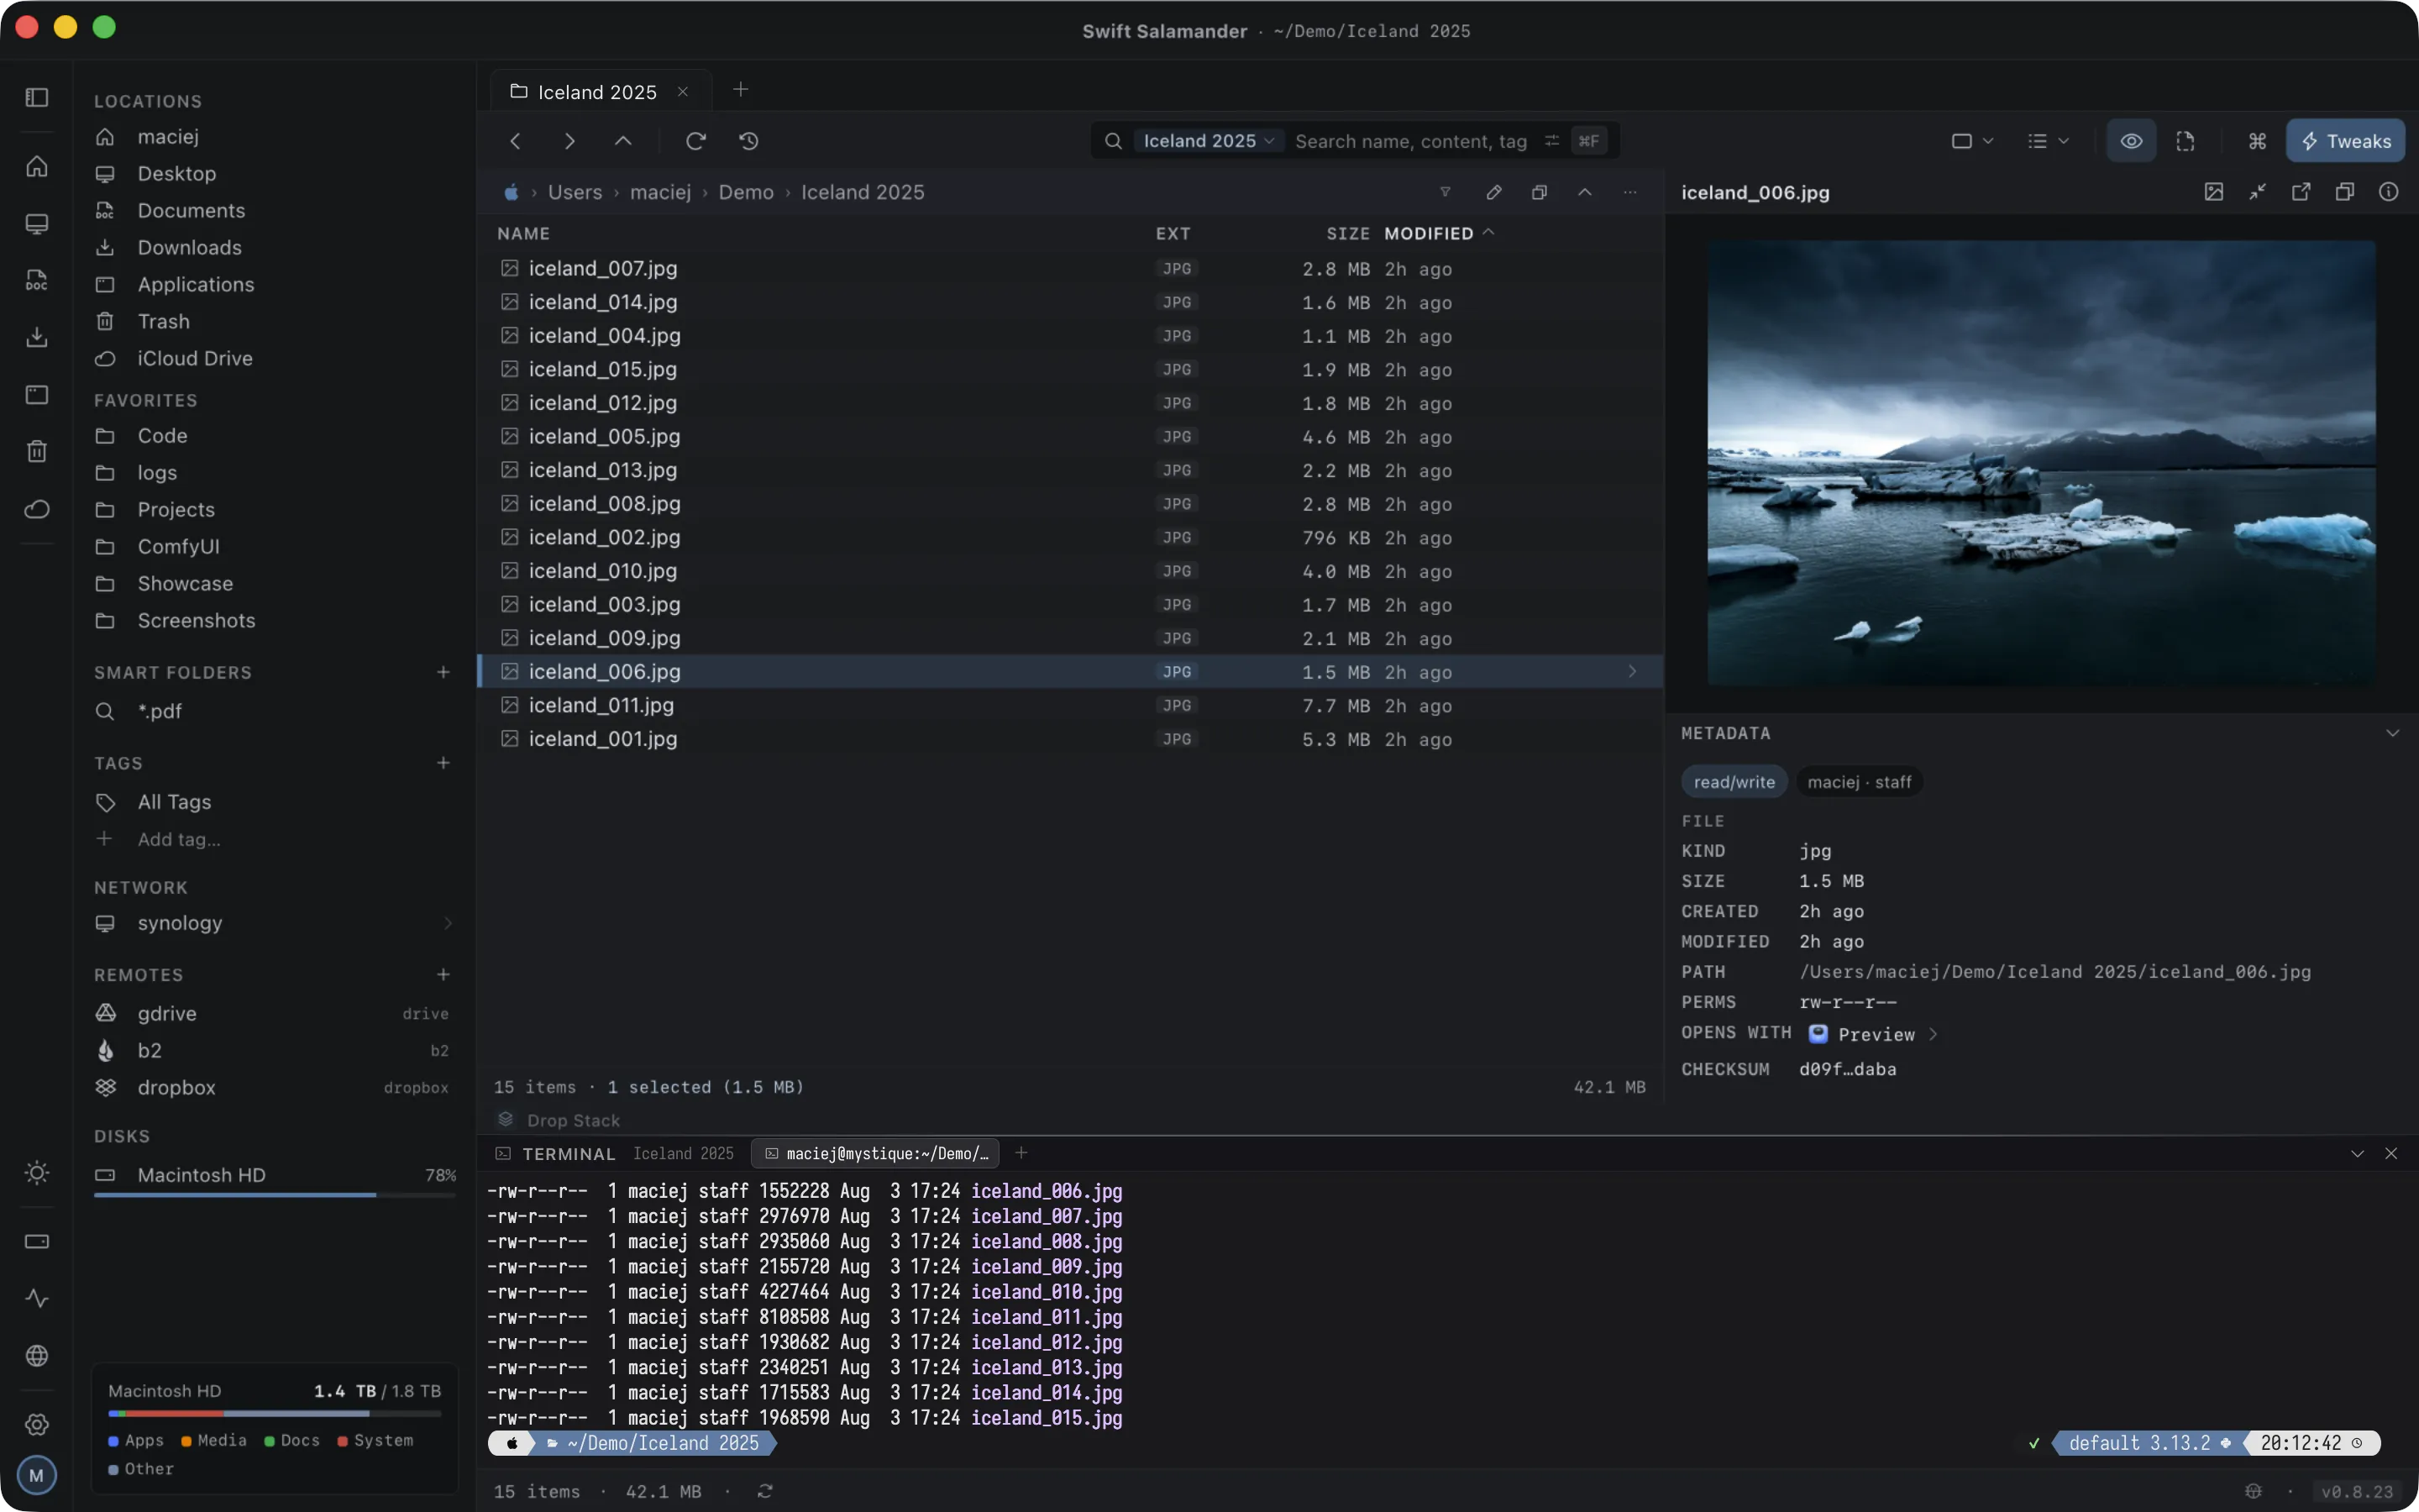Copy path icon in breadcrumb bar

click(1540, 192)
